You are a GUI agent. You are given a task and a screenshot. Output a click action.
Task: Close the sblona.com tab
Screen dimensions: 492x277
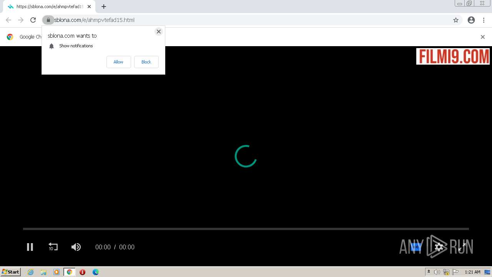coord(89,7)
